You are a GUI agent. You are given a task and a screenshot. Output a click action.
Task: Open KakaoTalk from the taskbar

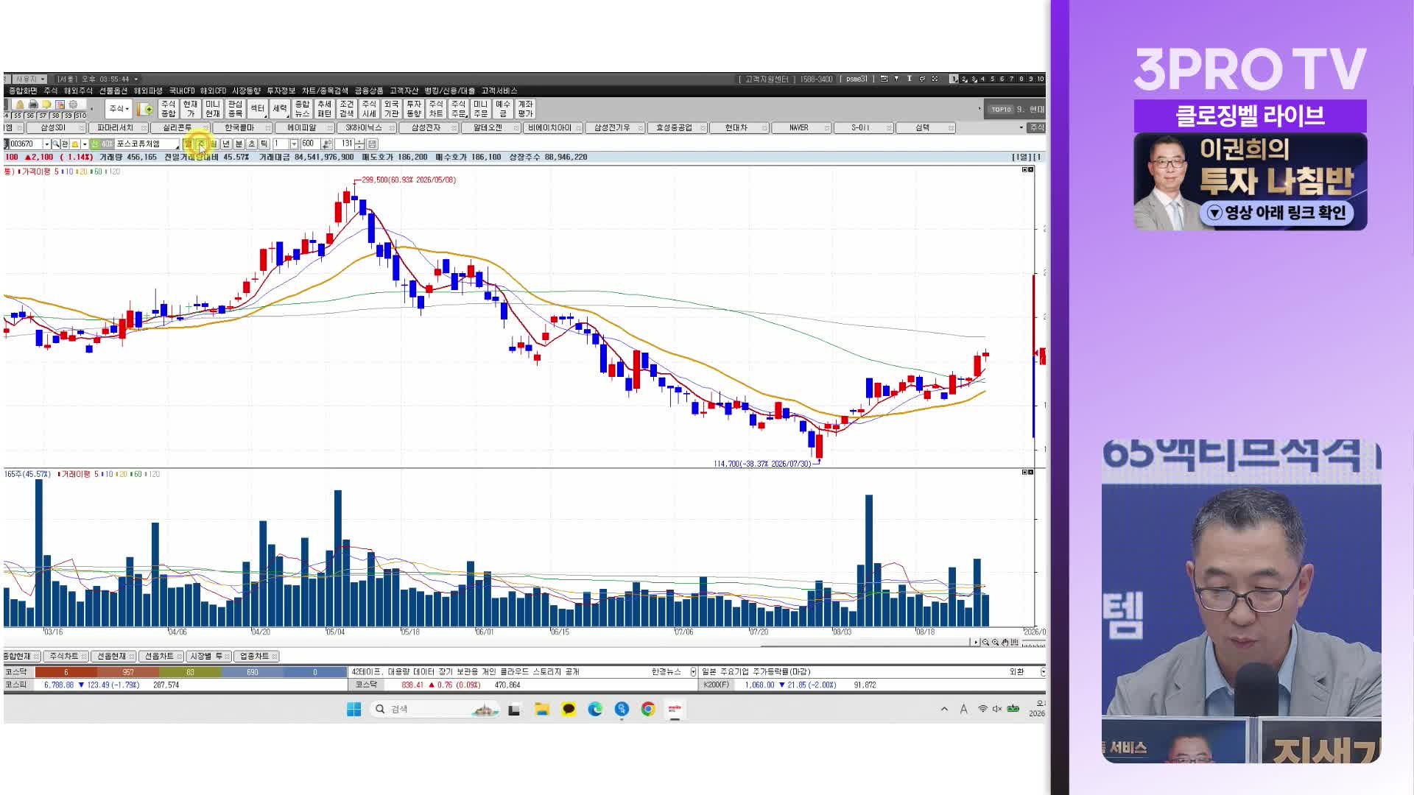coord(569,709)
